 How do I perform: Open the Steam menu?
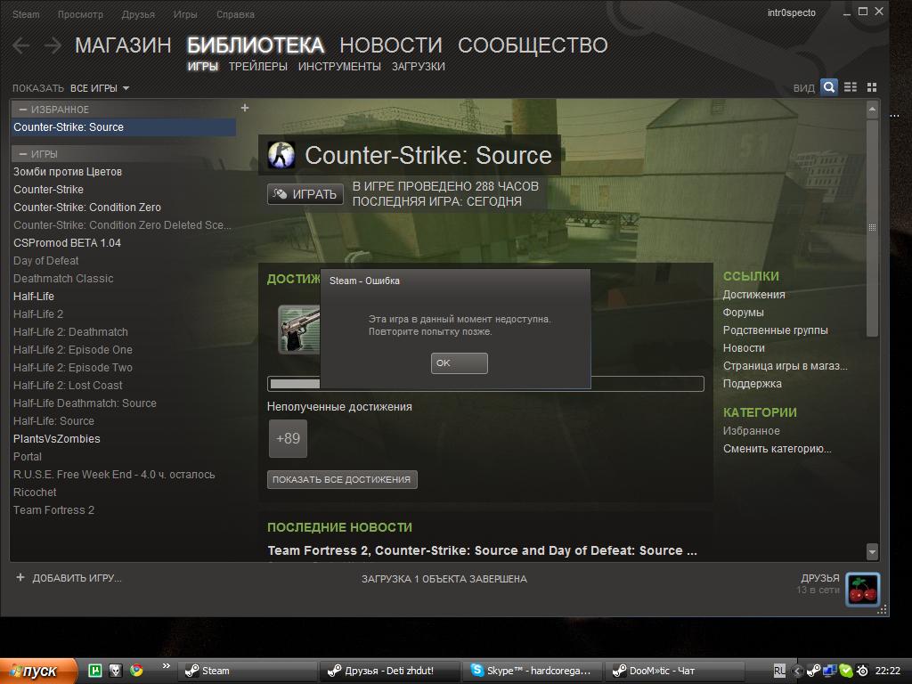pos(26,14)
